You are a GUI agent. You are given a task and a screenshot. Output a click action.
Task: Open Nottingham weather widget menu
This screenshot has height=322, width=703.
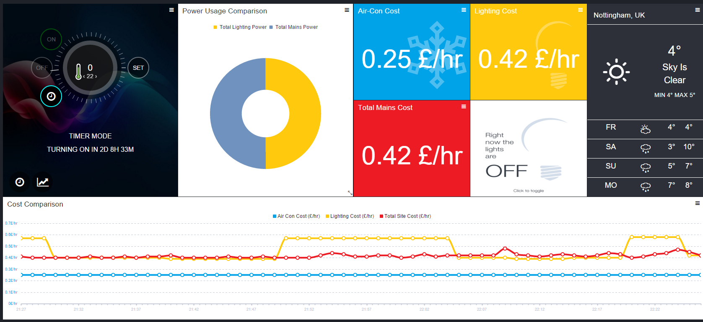[x=698, y=10]
